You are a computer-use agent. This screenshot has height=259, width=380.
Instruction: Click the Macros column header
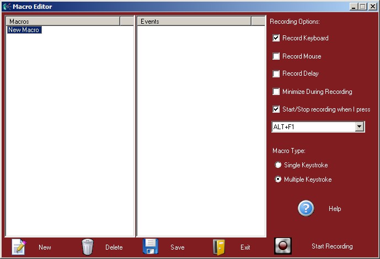point(62,21)
